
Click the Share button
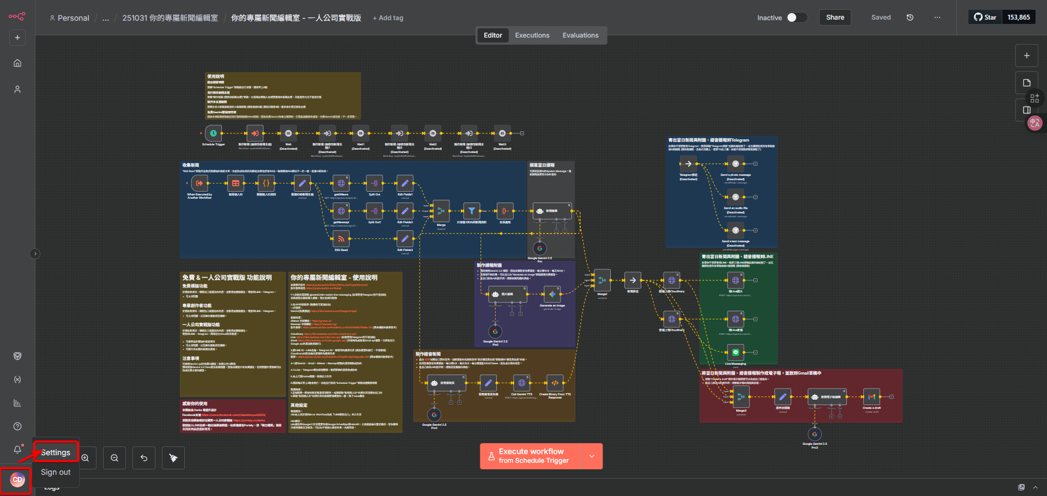(834, 17)
